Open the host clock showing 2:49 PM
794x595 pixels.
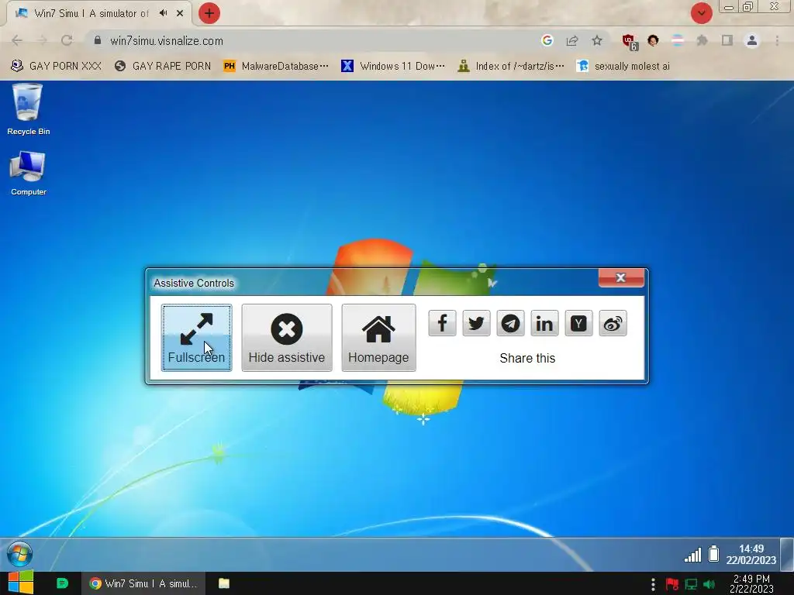(x=751, y=583)
